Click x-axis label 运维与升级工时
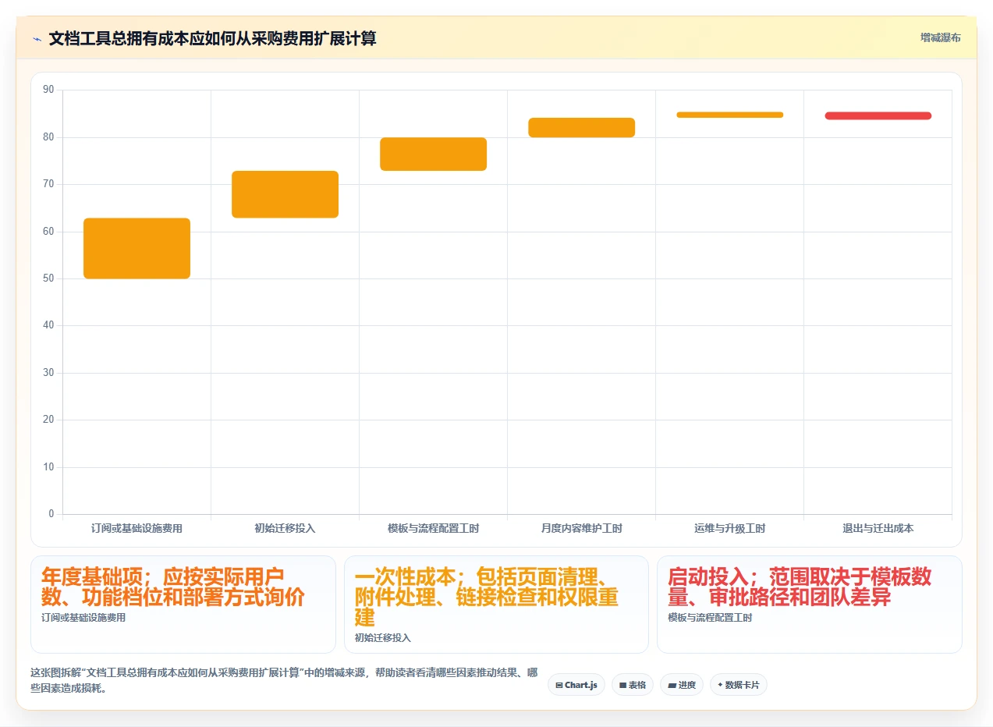Screen dimensions: 993x727 [729, 528]
